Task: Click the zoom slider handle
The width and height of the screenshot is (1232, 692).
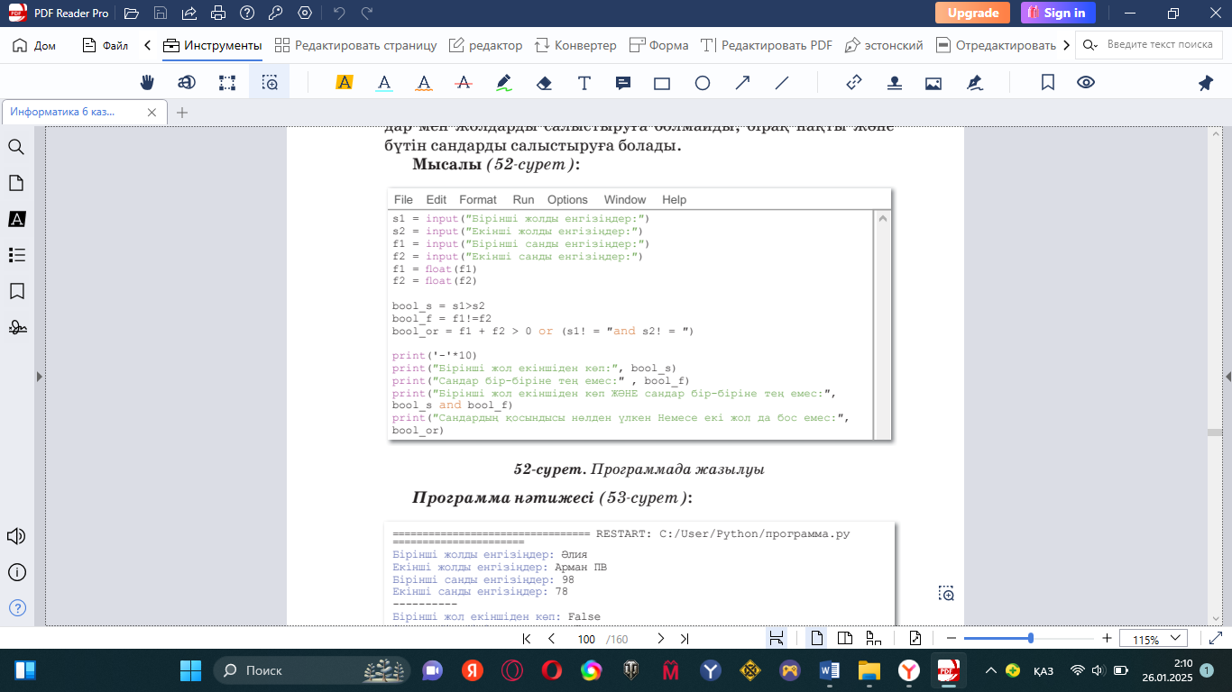Action: click(x=1031, y=638)
